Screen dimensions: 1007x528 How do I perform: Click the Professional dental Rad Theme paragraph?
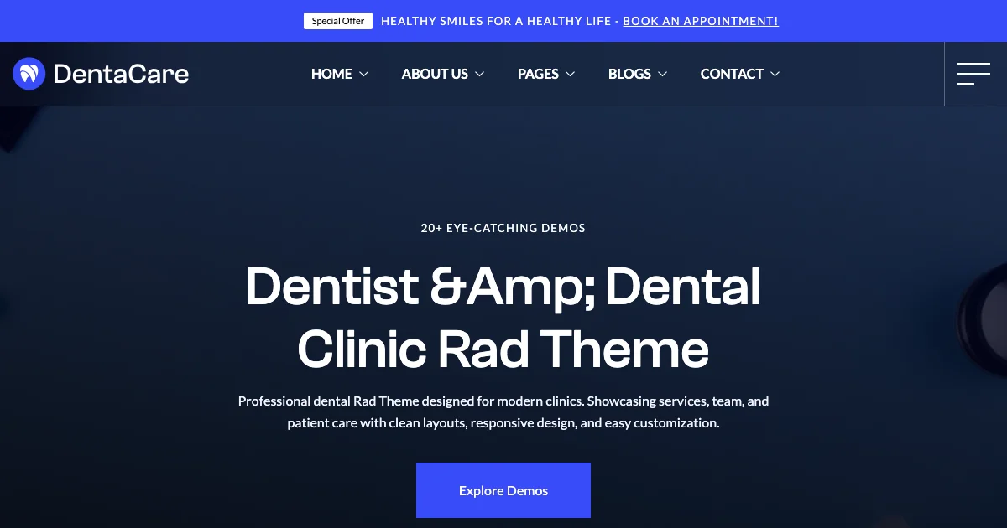[503, 412]
